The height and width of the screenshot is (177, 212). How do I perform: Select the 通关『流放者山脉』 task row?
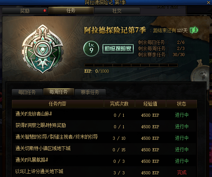click(x=104, y=114)
